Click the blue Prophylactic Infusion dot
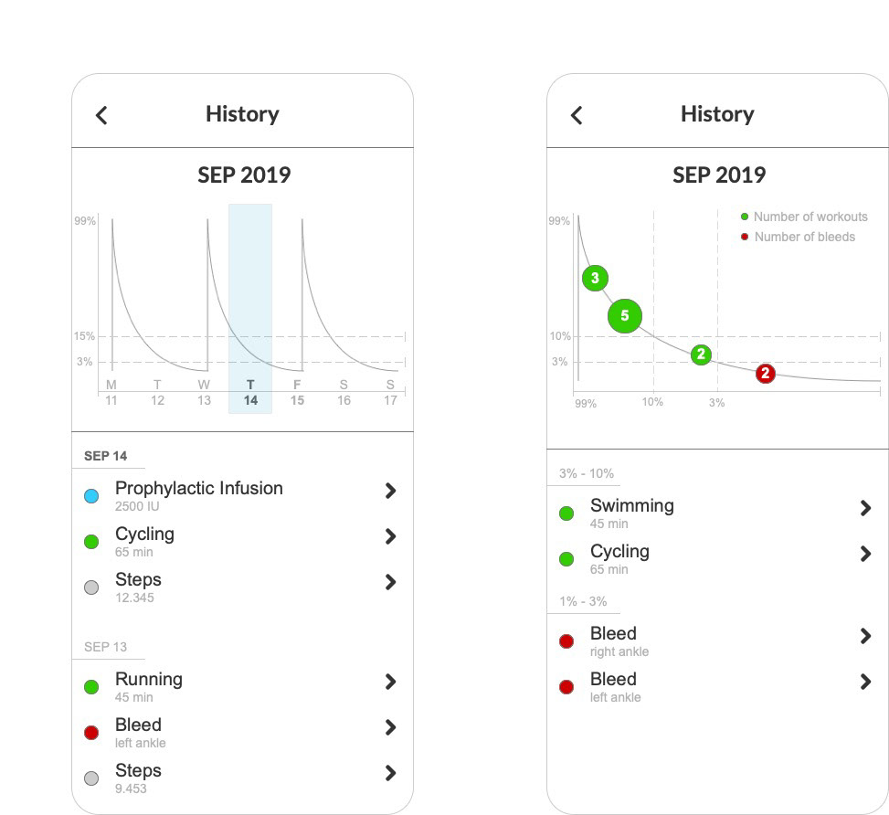This screenshot has width=889, height=815. pos(91,496)
